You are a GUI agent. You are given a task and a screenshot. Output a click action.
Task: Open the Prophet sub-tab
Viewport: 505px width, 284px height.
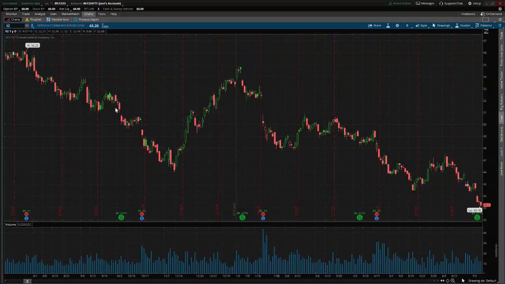(34, 19)
